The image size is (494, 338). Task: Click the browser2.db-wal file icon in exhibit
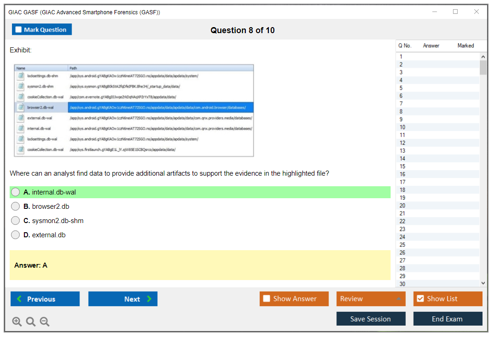click(x=21, y=107)
